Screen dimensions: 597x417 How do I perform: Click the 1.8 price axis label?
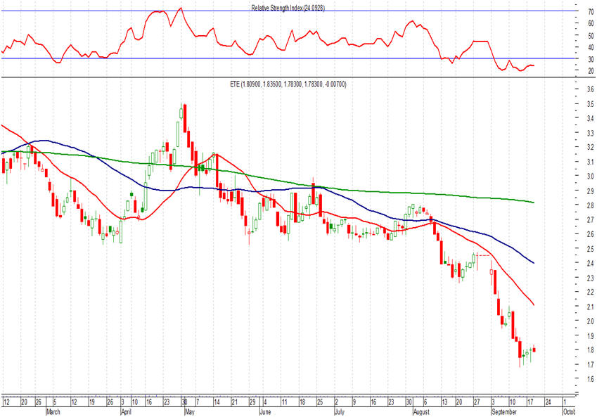(x=590, y=350)
